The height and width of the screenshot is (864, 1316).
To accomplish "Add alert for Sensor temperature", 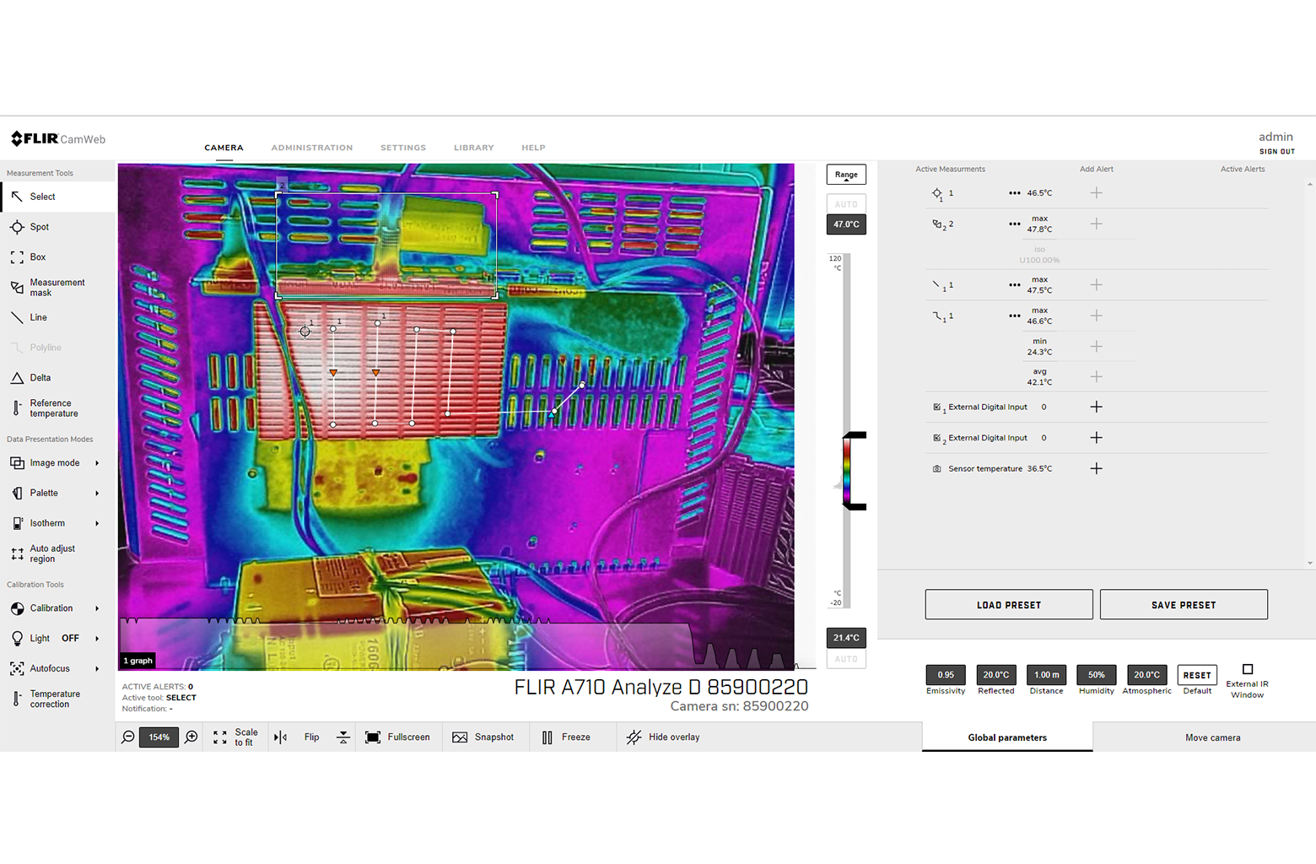I will [1096, 468].
